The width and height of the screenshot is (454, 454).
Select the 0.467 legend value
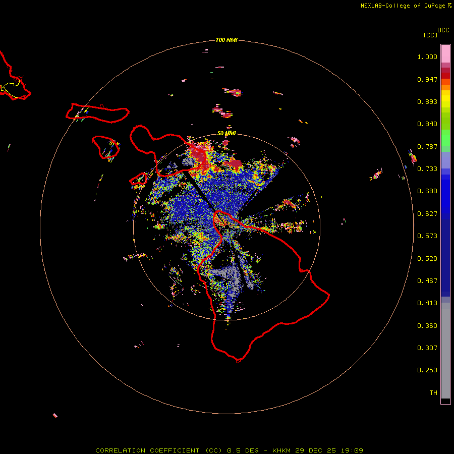click(x=427, y=281)
